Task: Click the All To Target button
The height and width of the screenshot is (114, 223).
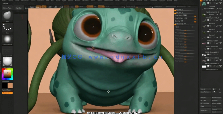Action: pos(217,104)
